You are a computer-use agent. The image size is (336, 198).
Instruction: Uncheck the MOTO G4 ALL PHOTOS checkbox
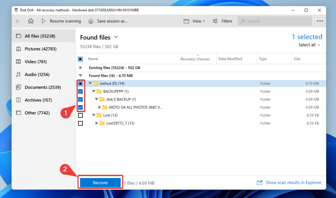80,107
